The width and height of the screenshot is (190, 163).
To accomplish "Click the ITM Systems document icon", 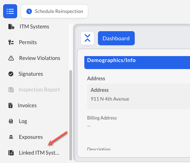I will pyautogui.click(x=11, y=27).
